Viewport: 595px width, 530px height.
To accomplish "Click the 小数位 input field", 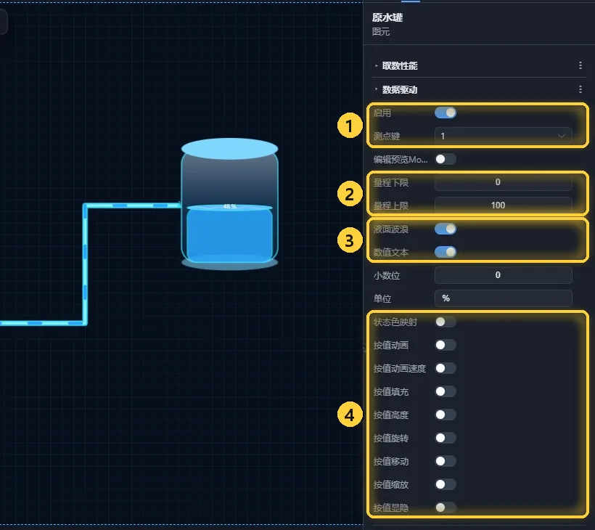I will pos(503,275).
